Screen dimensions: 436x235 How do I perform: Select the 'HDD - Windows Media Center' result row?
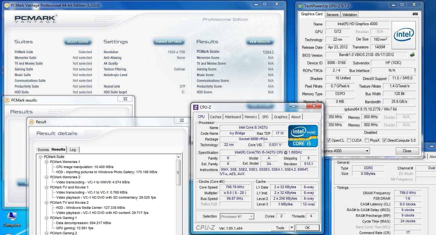(x=90, y=208)
